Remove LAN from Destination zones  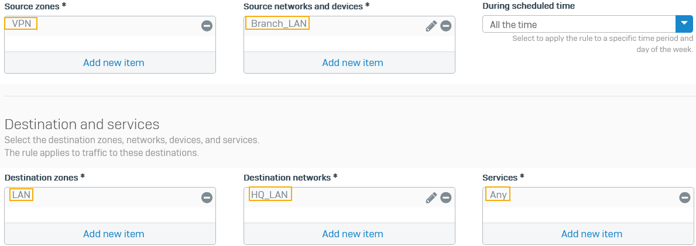[x=207, y=198]
